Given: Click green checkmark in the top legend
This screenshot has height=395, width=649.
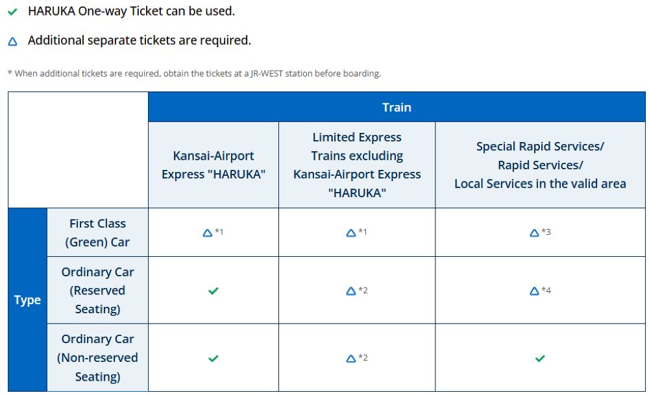Looking at the screenshot, I should [12, 12].
